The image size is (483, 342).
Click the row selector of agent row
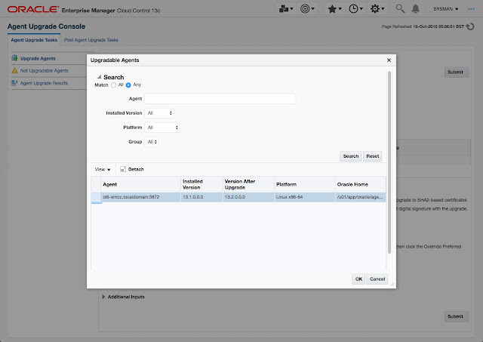click(96, 197)
